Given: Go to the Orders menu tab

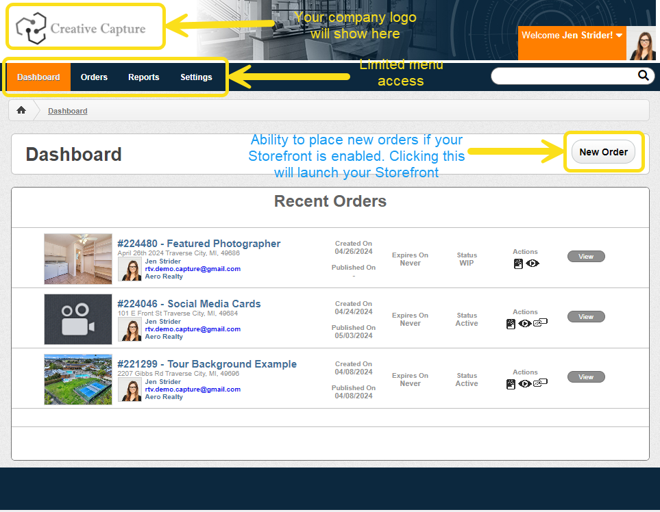Looking at the screenshot, I should pyautogui.click(x=95, y=77).
